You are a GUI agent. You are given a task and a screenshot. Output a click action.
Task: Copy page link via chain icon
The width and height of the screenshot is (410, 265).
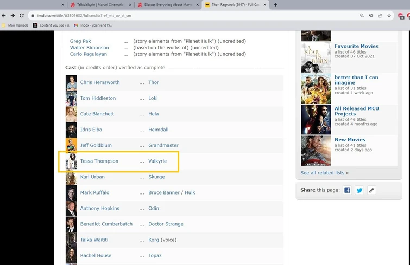pyautogui.click(x=371, y=190)
